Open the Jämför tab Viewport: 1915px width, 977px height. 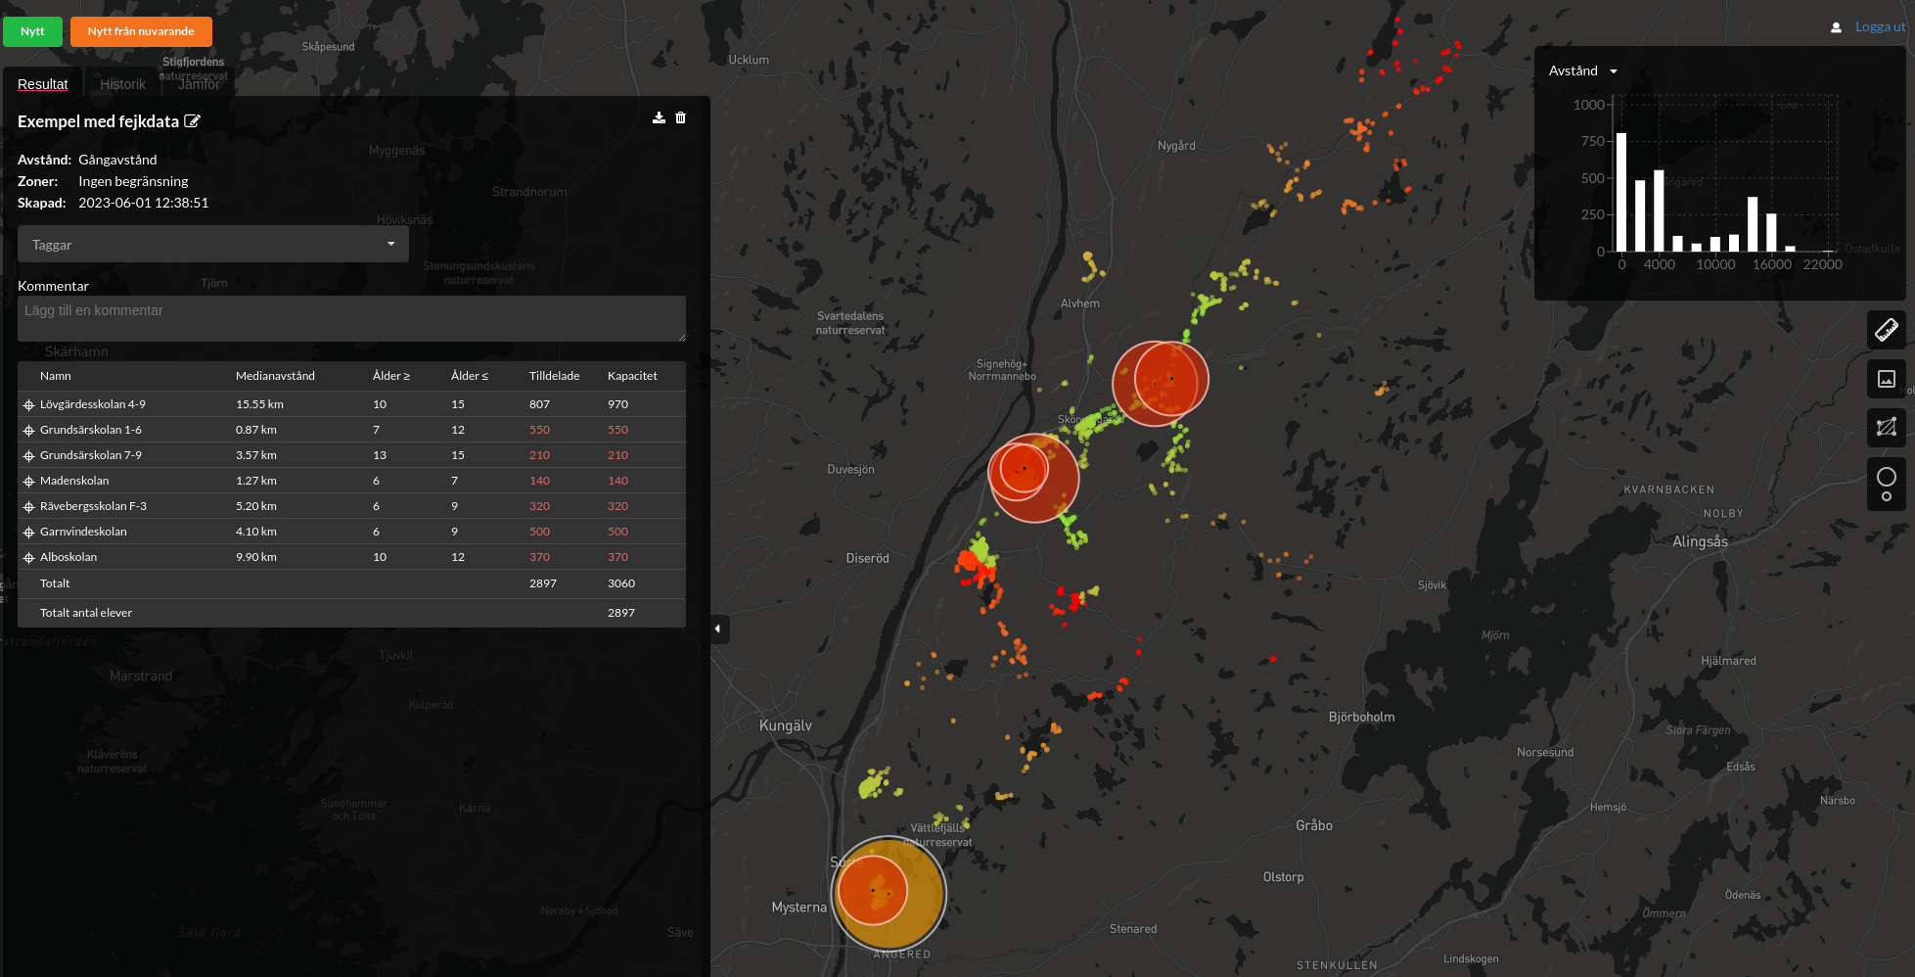tap(199, 84)
